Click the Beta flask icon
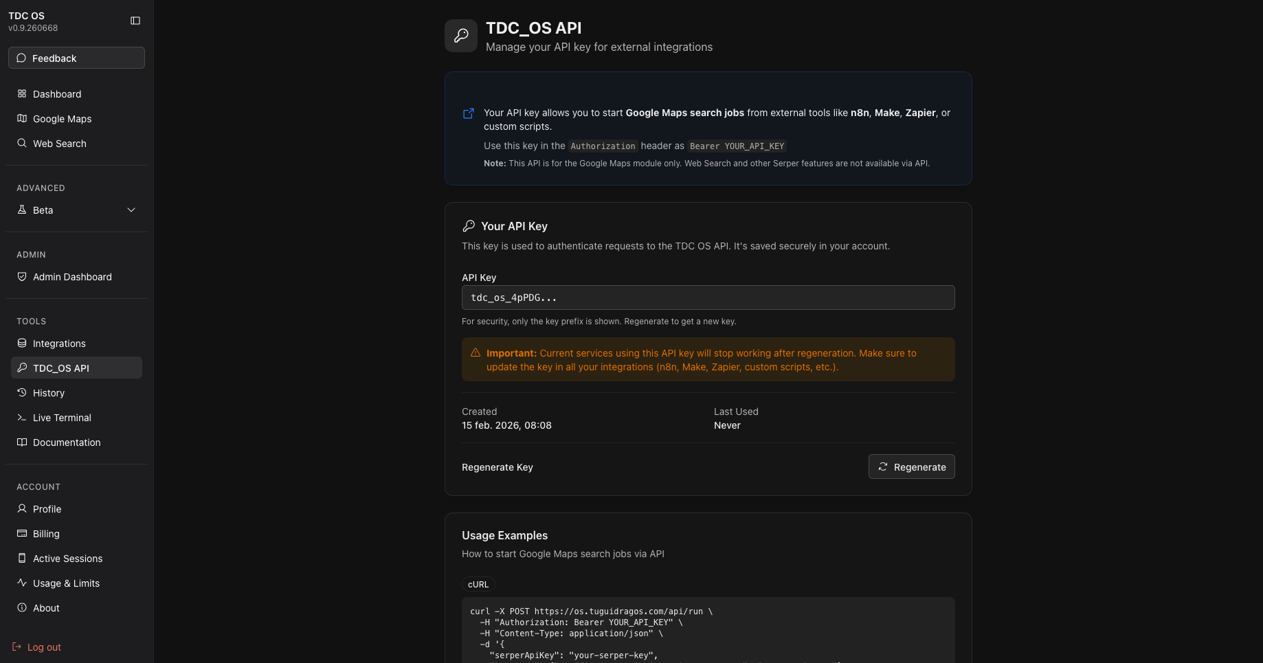1263x663 pixels. pos(22,210)
